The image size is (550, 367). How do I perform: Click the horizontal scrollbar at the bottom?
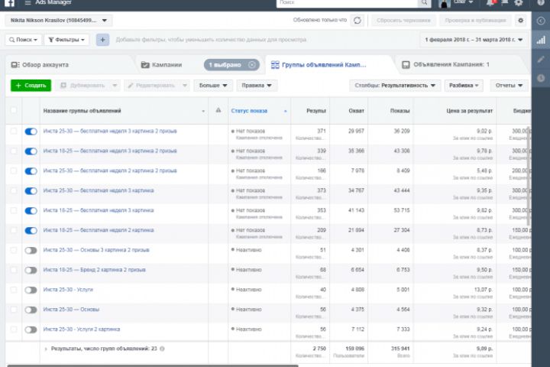pos(153,365)
